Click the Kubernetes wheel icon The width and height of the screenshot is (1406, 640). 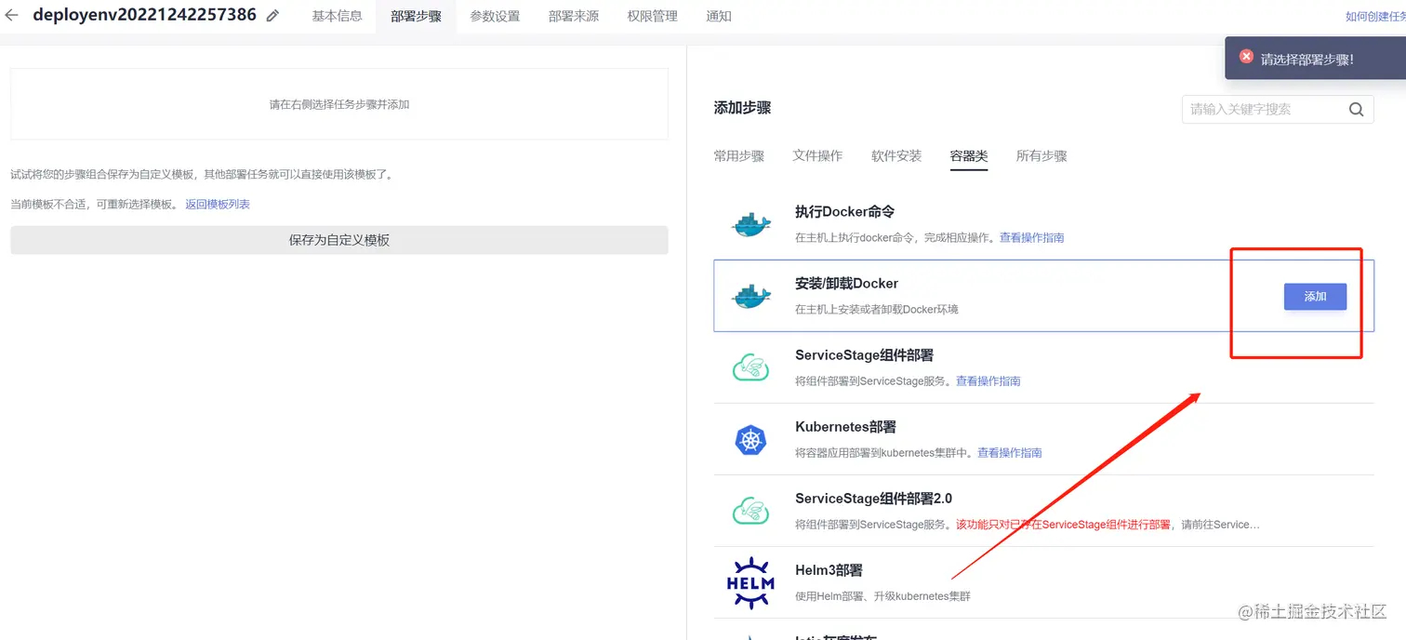[x=750, y=439]
